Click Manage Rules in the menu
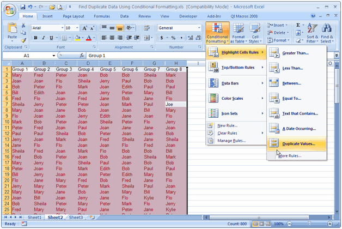The height and width of the screenshot is (229, 342). point(231,140)
